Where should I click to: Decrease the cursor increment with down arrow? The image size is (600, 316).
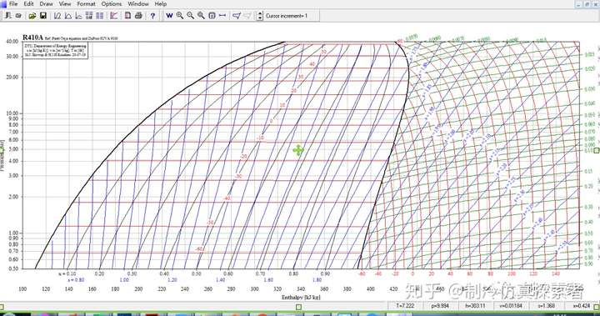[260, 18]
